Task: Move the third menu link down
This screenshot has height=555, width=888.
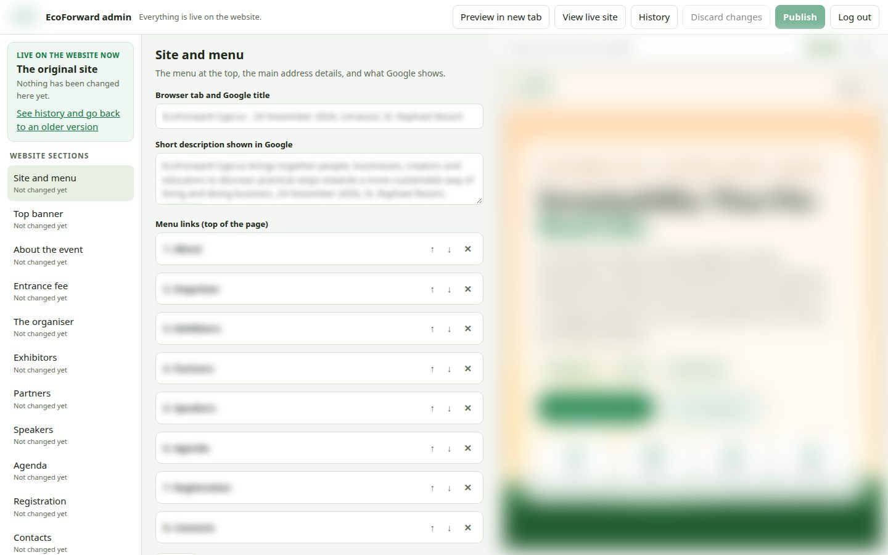Action: click(450, 329)
